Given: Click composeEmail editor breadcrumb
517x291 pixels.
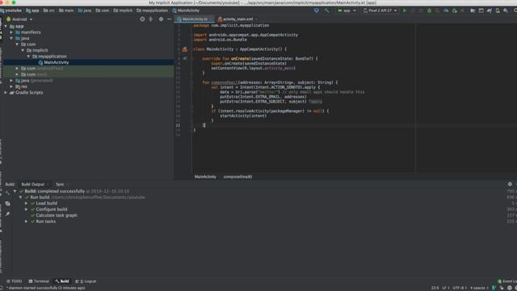Looking at the screenshot, I should pos(237,177).
